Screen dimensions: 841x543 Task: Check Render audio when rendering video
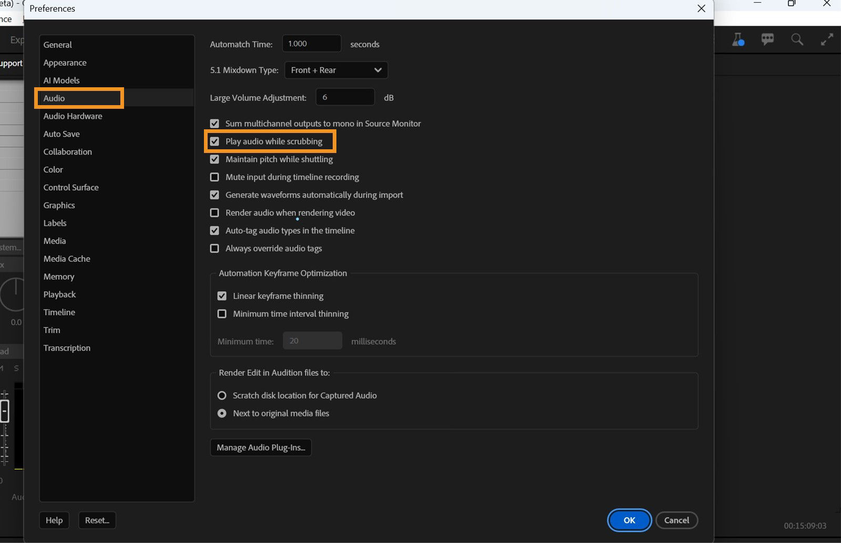point(214,213)
